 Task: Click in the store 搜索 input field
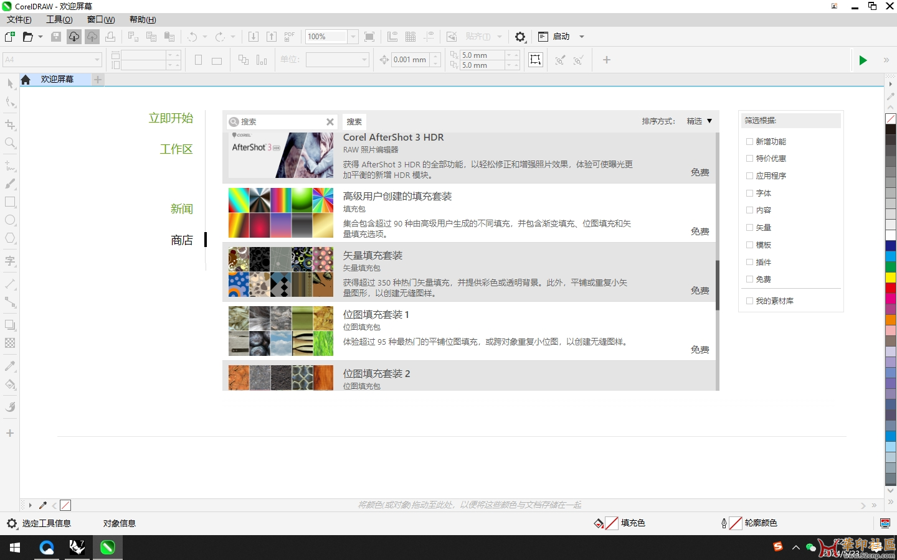[282, 122]
